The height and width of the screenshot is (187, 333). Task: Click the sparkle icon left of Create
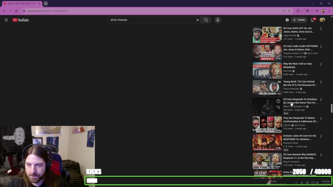287,20
